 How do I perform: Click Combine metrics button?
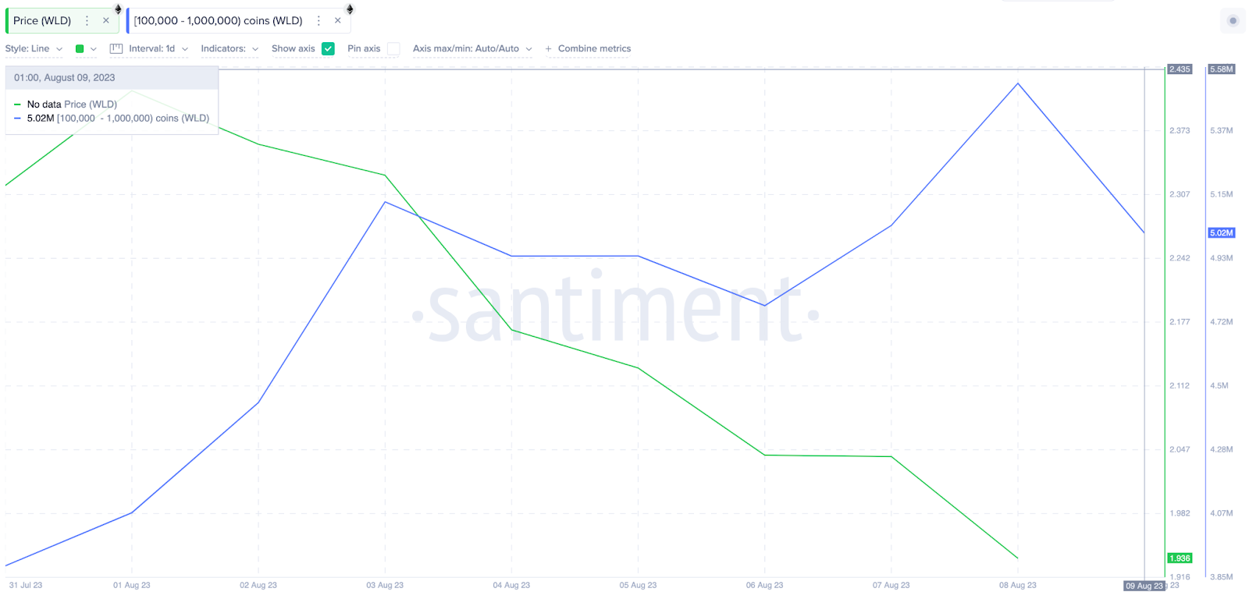pos(588,48)
